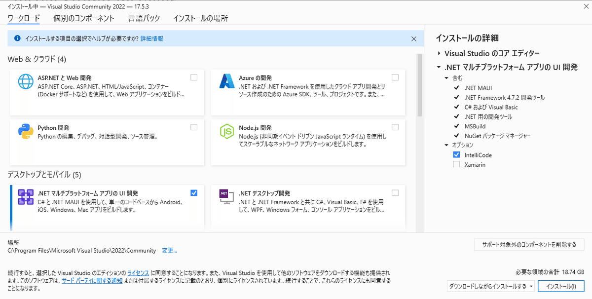Check the Node.js 開発 workload
The width and height of the screenshot is (592, 299).
coord(395,127)
